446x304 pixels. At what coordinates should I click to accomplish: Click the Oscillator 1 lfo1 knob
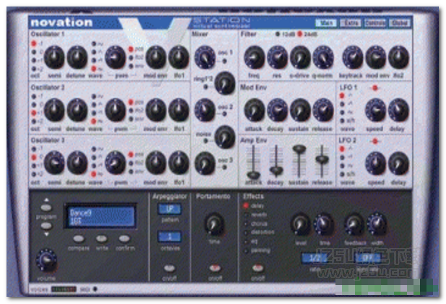pos(179,57)
